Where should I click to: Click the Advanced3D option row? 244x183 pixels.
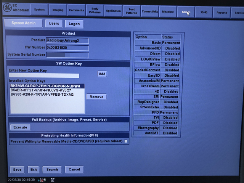pyautogui.click(x=157, y=48)
